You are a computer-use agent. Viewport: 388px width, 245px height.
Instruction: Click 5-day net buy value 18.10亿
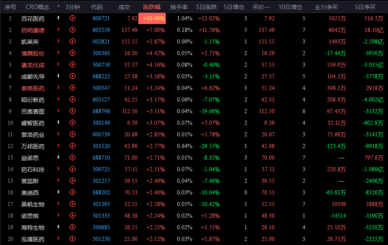point(374,30)
